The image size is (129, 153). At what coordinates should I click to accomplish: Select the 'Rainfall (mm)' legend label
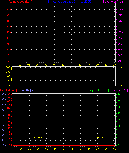(x=8, y=90)
